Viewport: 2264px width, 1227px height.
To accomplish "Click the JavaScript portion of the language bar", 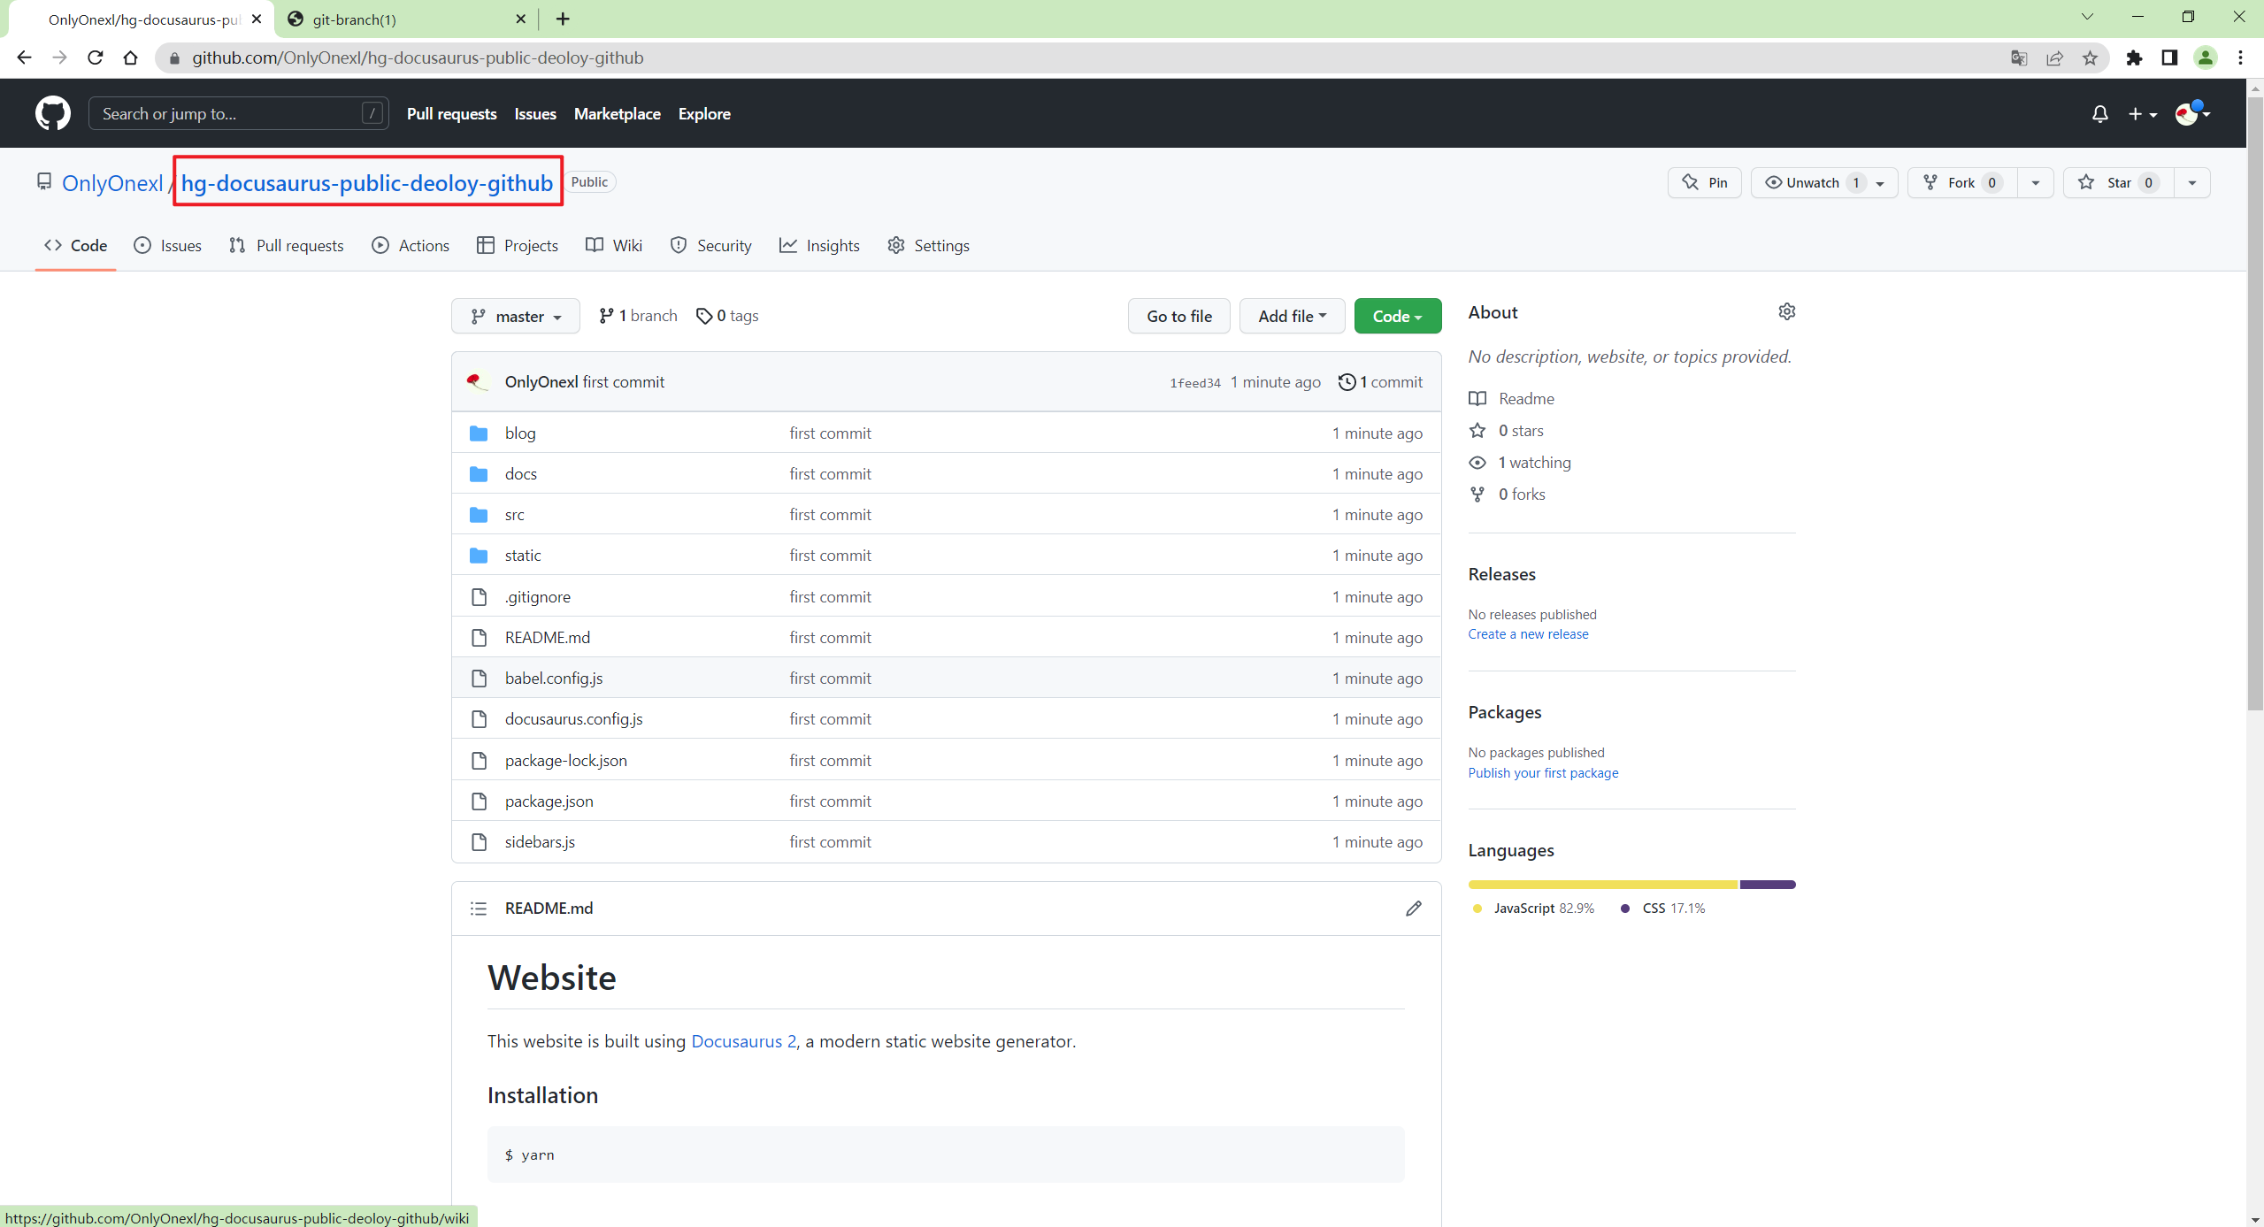I will (1602, 885).
